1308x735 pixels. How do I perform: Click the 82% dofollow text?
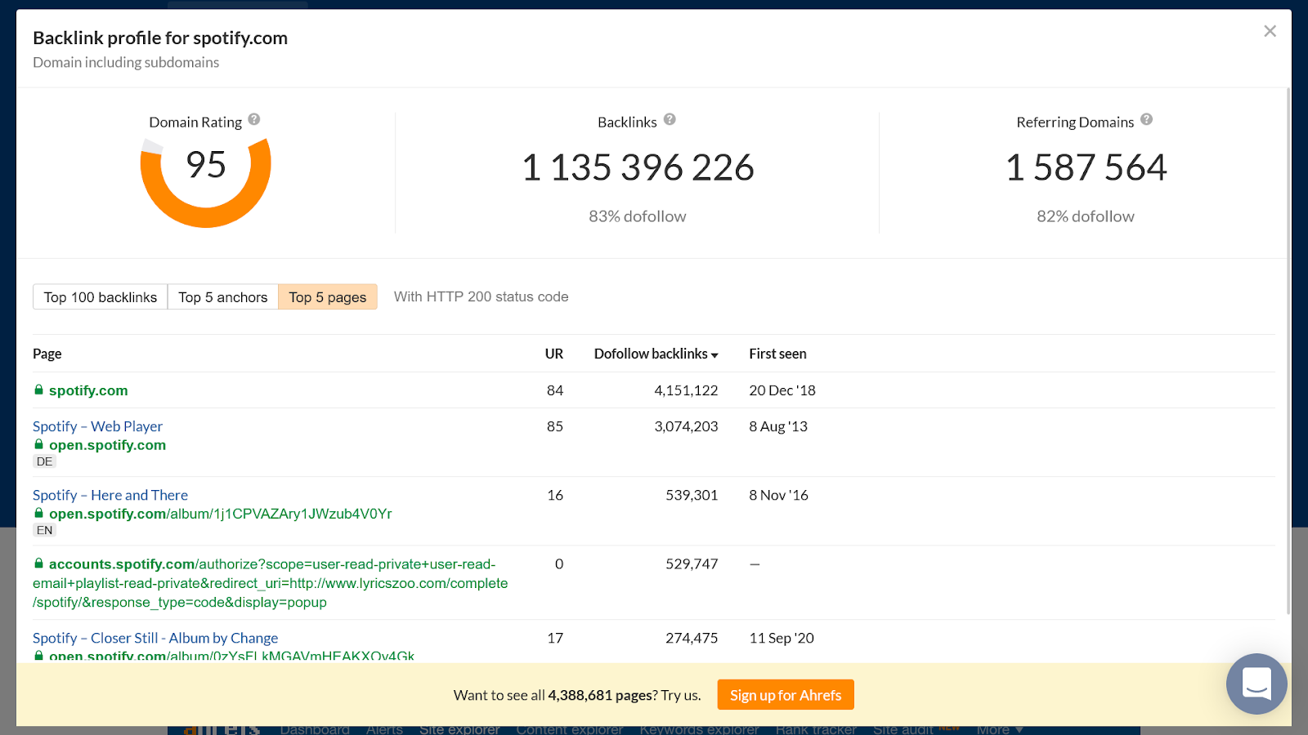tap(1086, 216)
